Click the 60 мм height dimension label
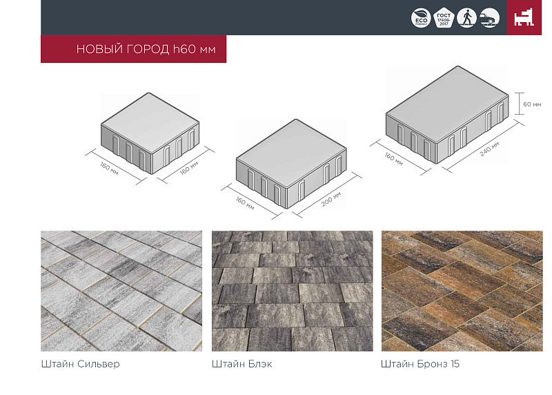552x395 pixels. click(532, 104)
